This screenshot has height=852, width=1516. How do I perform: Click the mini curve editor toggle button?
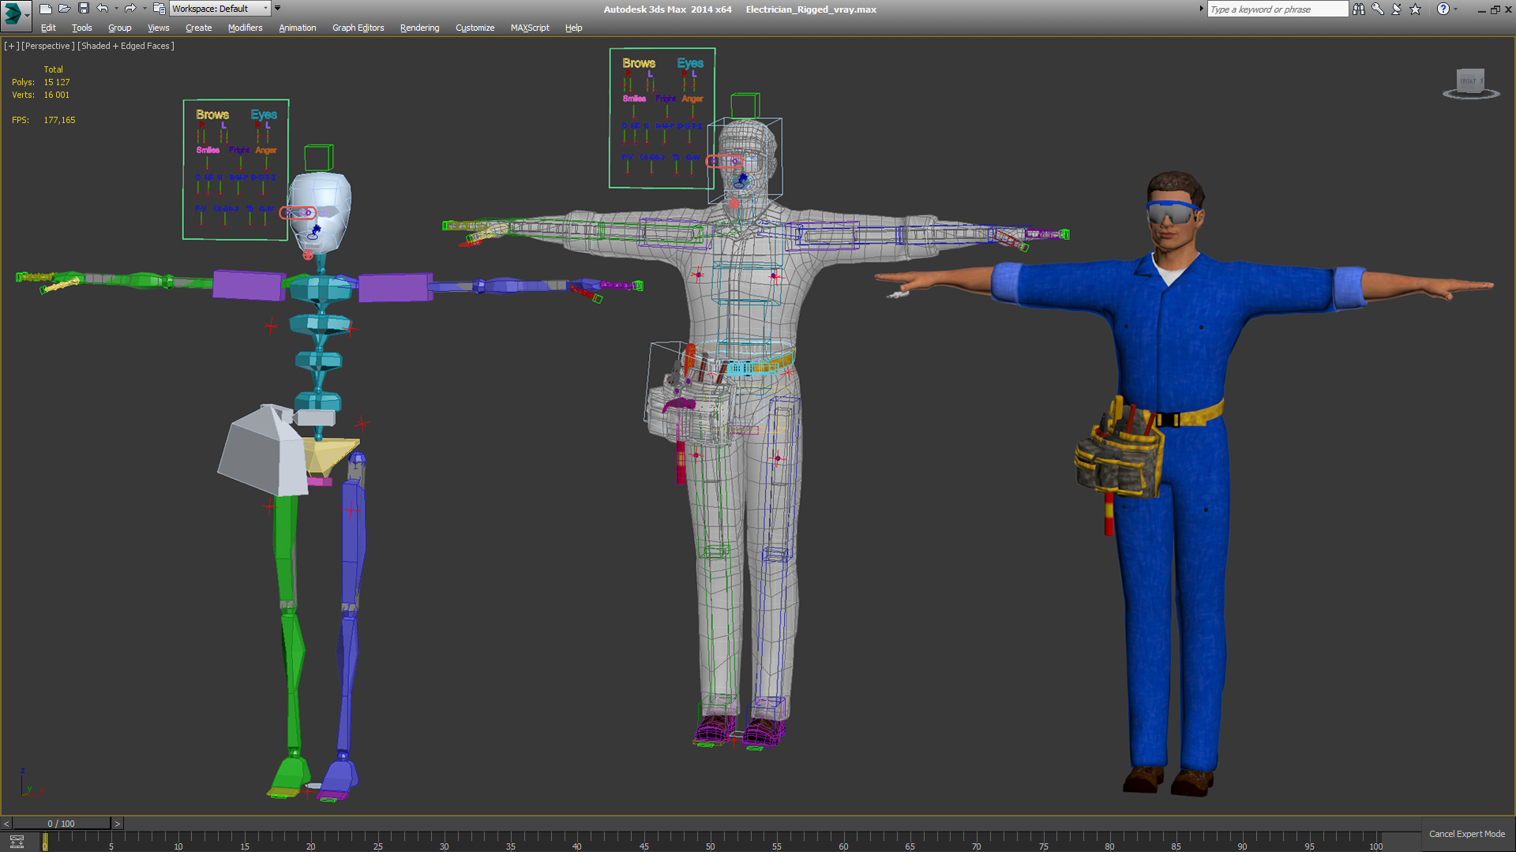pyautogui.click(x=17, y=842)
